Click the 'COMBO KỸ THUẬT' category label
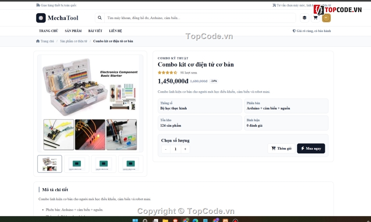Image resolution: width=371 pixels, height=222 pixels. pyautogui.click(x=173, y=58)
